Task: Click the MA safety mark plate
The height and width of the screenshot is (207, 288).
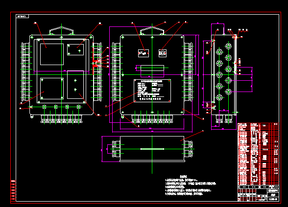Action: 163,53
